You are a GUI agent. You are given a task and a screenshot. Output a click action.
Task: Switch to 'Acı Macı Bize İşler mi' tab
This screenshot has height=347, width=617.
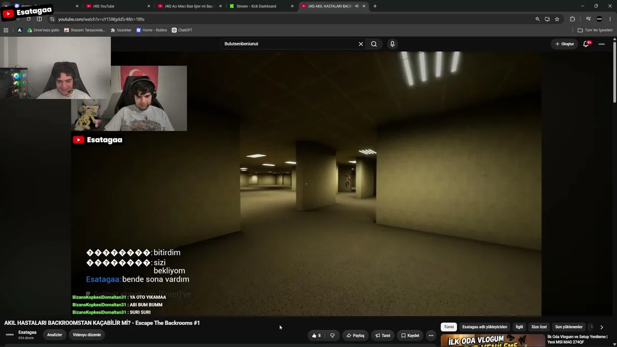[190, 6]
